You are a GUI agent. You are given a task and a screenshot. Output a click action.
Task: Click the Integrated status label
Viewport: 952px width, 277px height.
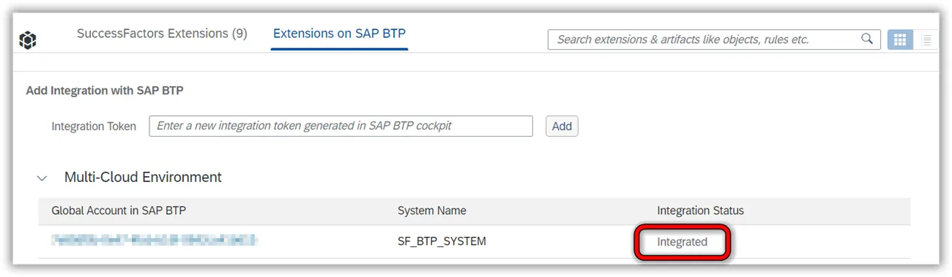(x=682, y=242)
